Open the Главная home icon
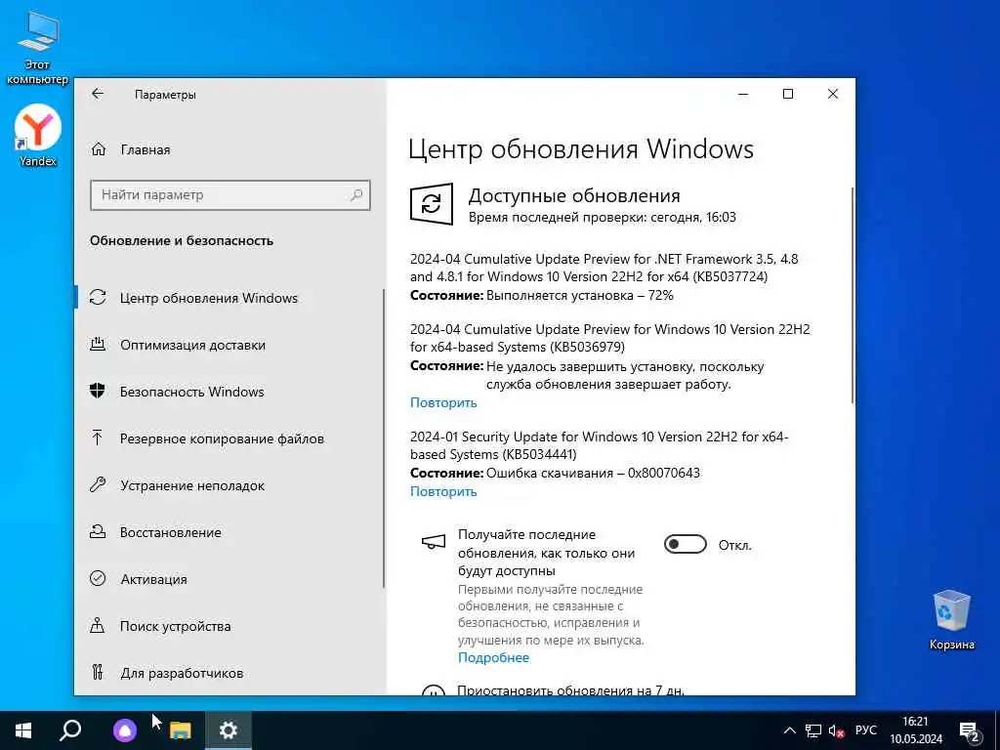Viewport: 1000px width, 750px height. [99, 149]
